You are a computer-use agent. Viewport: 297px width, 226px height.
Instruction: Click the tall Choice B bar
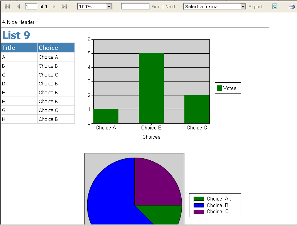tap(151, 88)
